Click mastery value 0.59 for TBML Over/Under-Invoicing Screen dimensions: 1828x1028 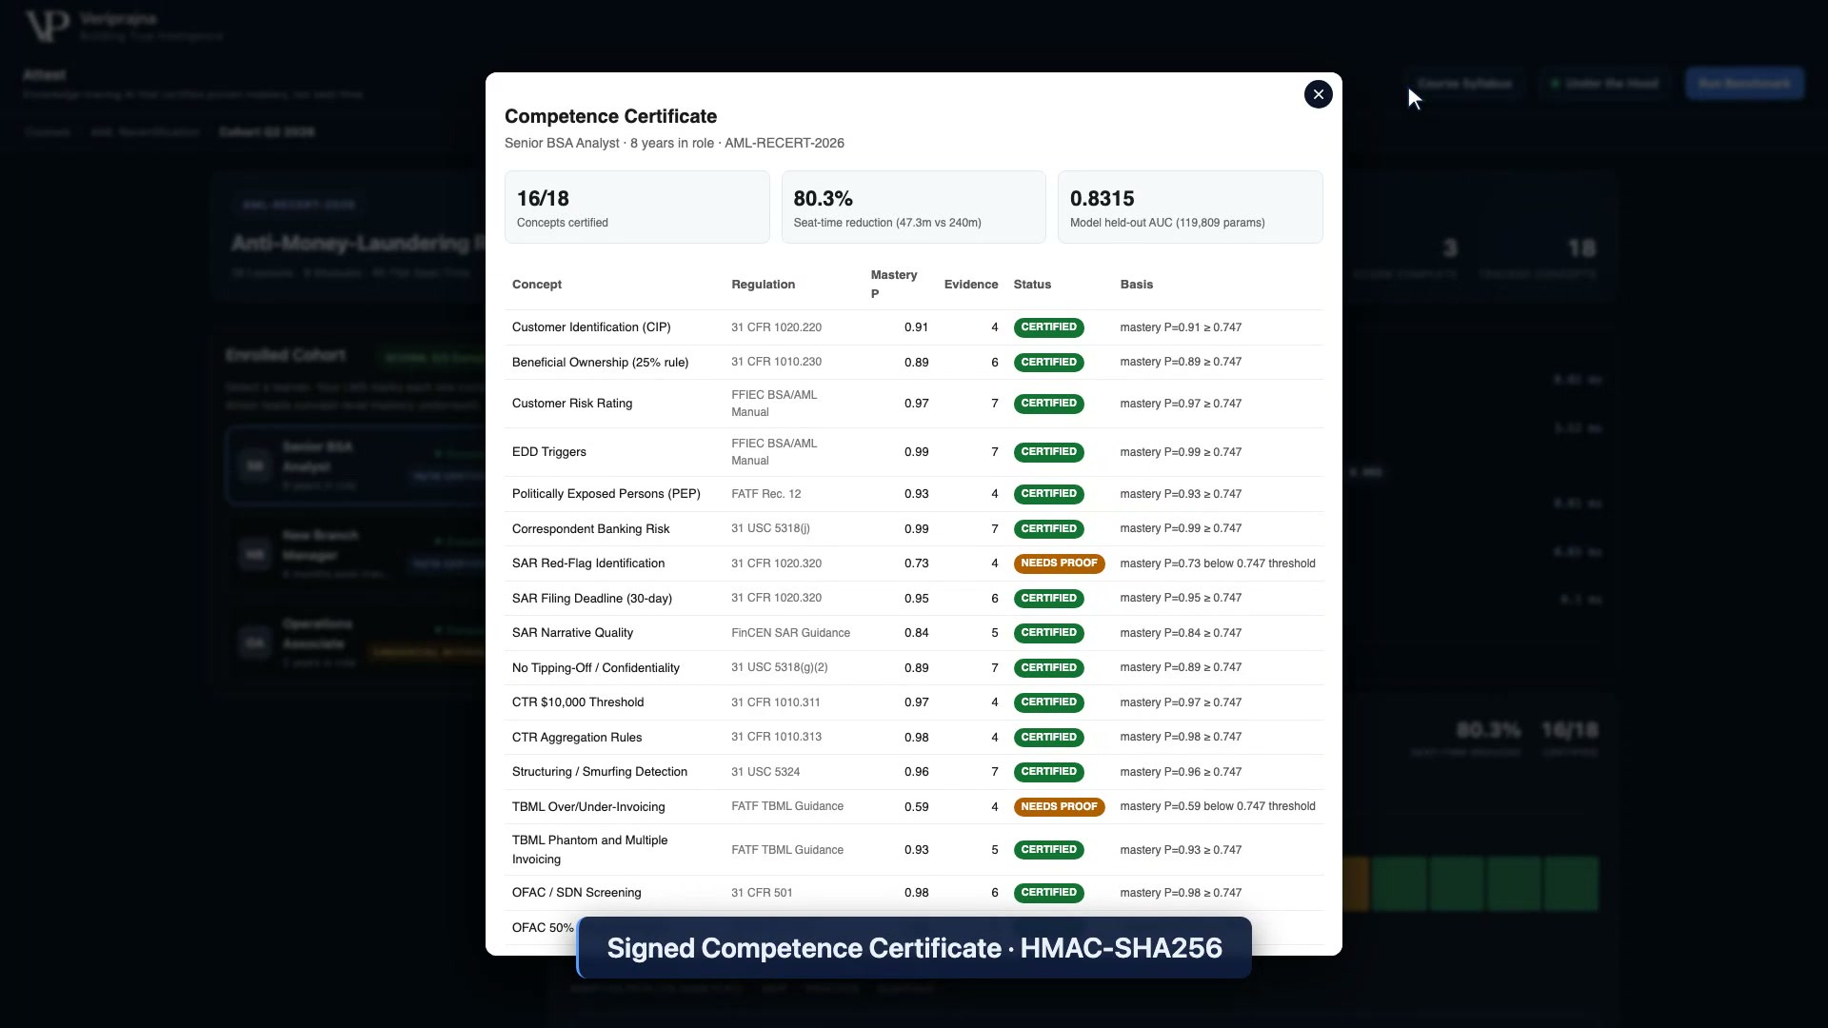[x=916, y=807]
